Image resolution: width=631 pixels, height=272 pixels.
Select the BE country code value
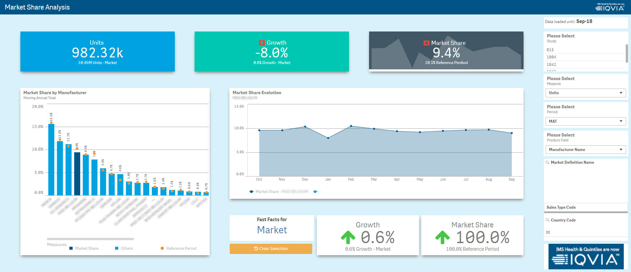[548, 232]
